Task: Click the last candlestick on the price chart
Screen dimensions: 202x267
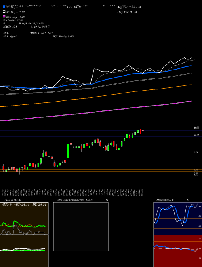Action: (x=143, y=130)
